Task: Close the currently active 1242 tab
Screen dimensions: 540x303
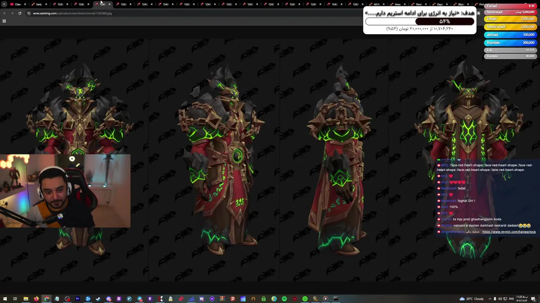Action: coord(110,4)
